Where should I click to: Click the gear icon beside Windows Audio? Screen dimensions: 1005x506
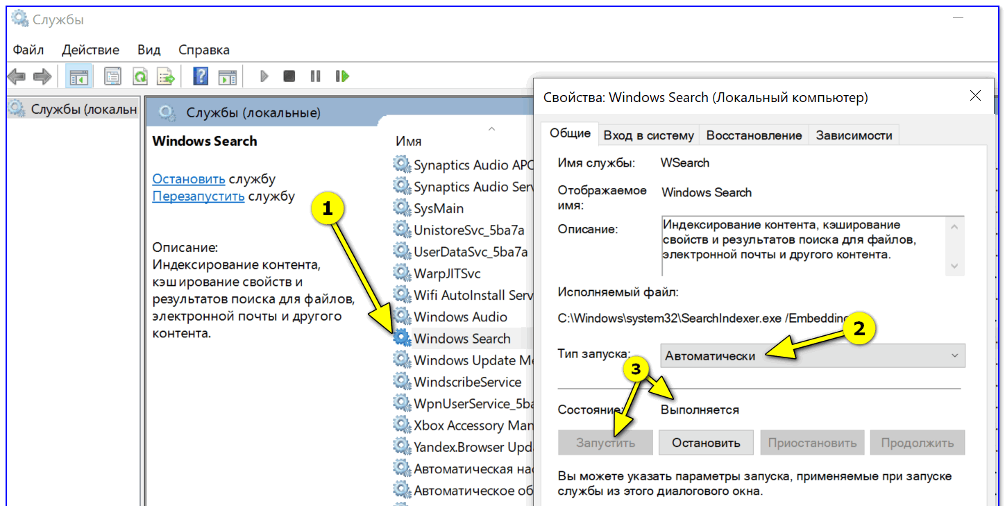coord(402,317)
